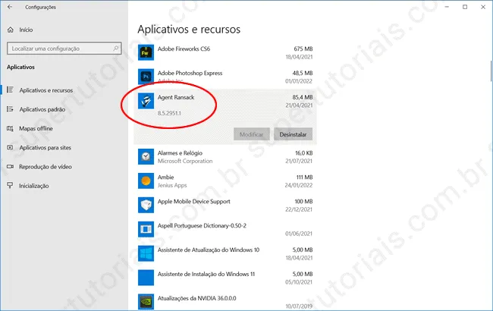Select Atualizações da NVIDIA 36.0.0.0 name
This screenshot has width=493, height=311.
pos(197,298)
